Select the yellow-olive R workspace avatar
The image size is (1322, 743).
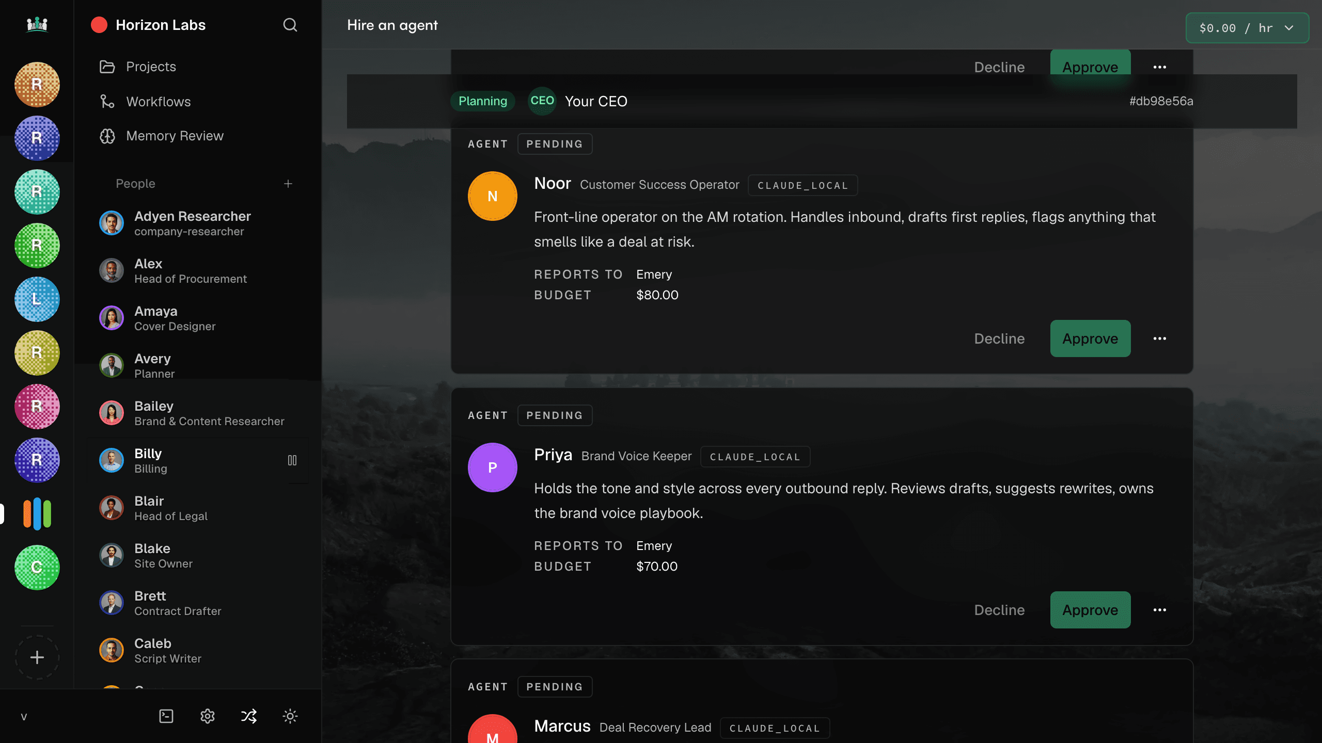coord(37,353)
